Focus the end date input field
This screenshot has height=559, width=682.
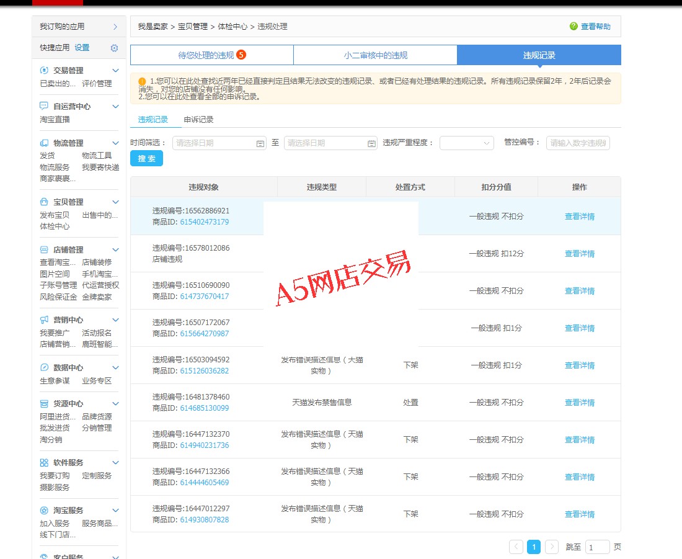pos(330,143)
